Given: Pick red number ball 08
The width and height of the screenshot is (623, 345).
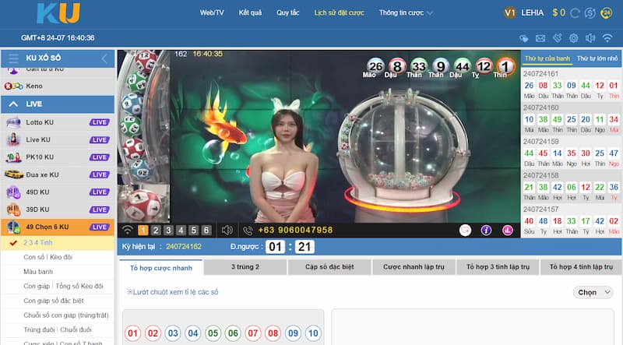Looking at the screenshot, I should pyautogui.click(x=273, y=333).
